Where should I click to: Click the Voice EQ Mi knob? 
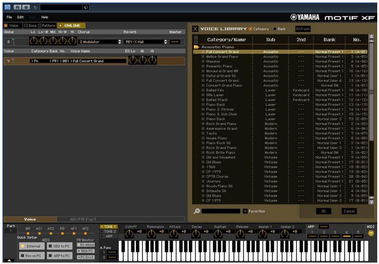(x=142, y=60)
